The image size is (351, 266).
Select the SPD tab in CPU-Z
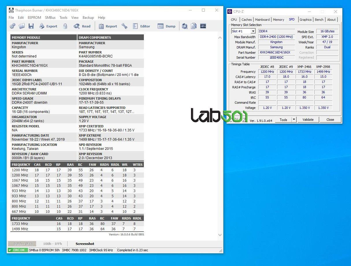(x=292, y=19)
